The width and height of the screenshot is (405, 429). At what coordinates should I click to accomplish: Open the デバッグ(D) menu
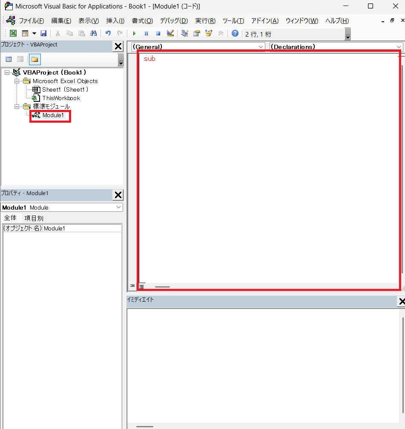tap(174, 21)
